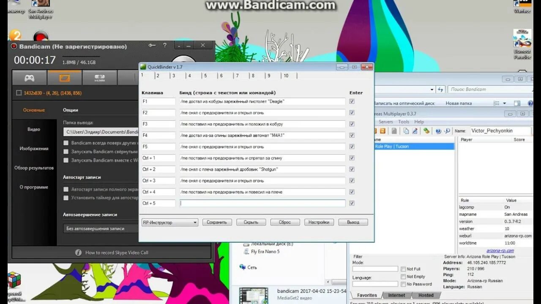Open Explorer view options dropdown arrow
Viewport: 541px width, 304px height.
504,103
